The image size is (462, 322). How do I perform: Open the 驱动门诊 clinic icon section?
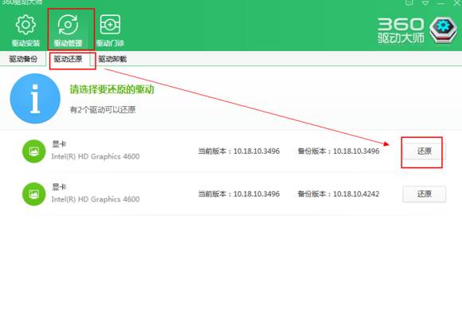coord(110,30)
